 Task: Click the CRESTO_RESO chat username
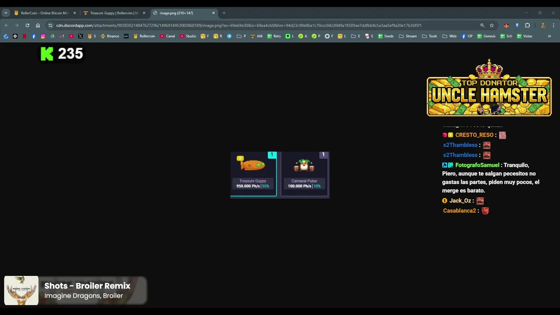tap(474, 135)
